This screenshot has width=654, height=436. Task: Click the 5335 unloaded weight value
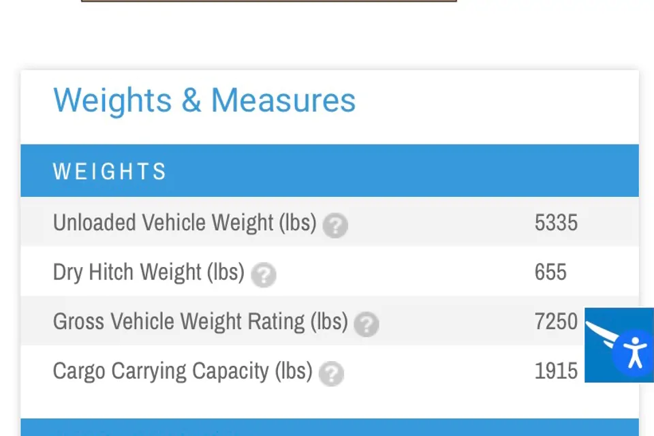(556, 223)
